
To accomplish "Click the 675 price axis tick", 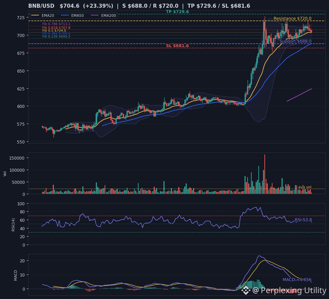I will pos(21,53).
